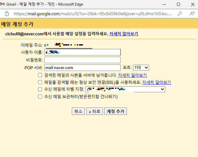Click the 취소 cancel button
The image size is (198, 157).
tap(78, 111)
